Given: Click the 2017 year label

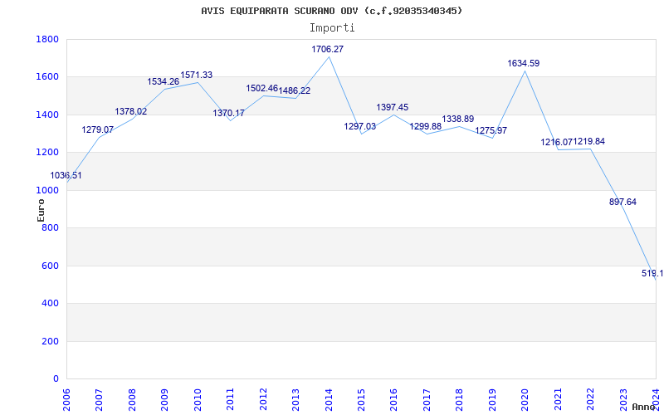Looking at the screenshot, I should (x=427, y=399).
